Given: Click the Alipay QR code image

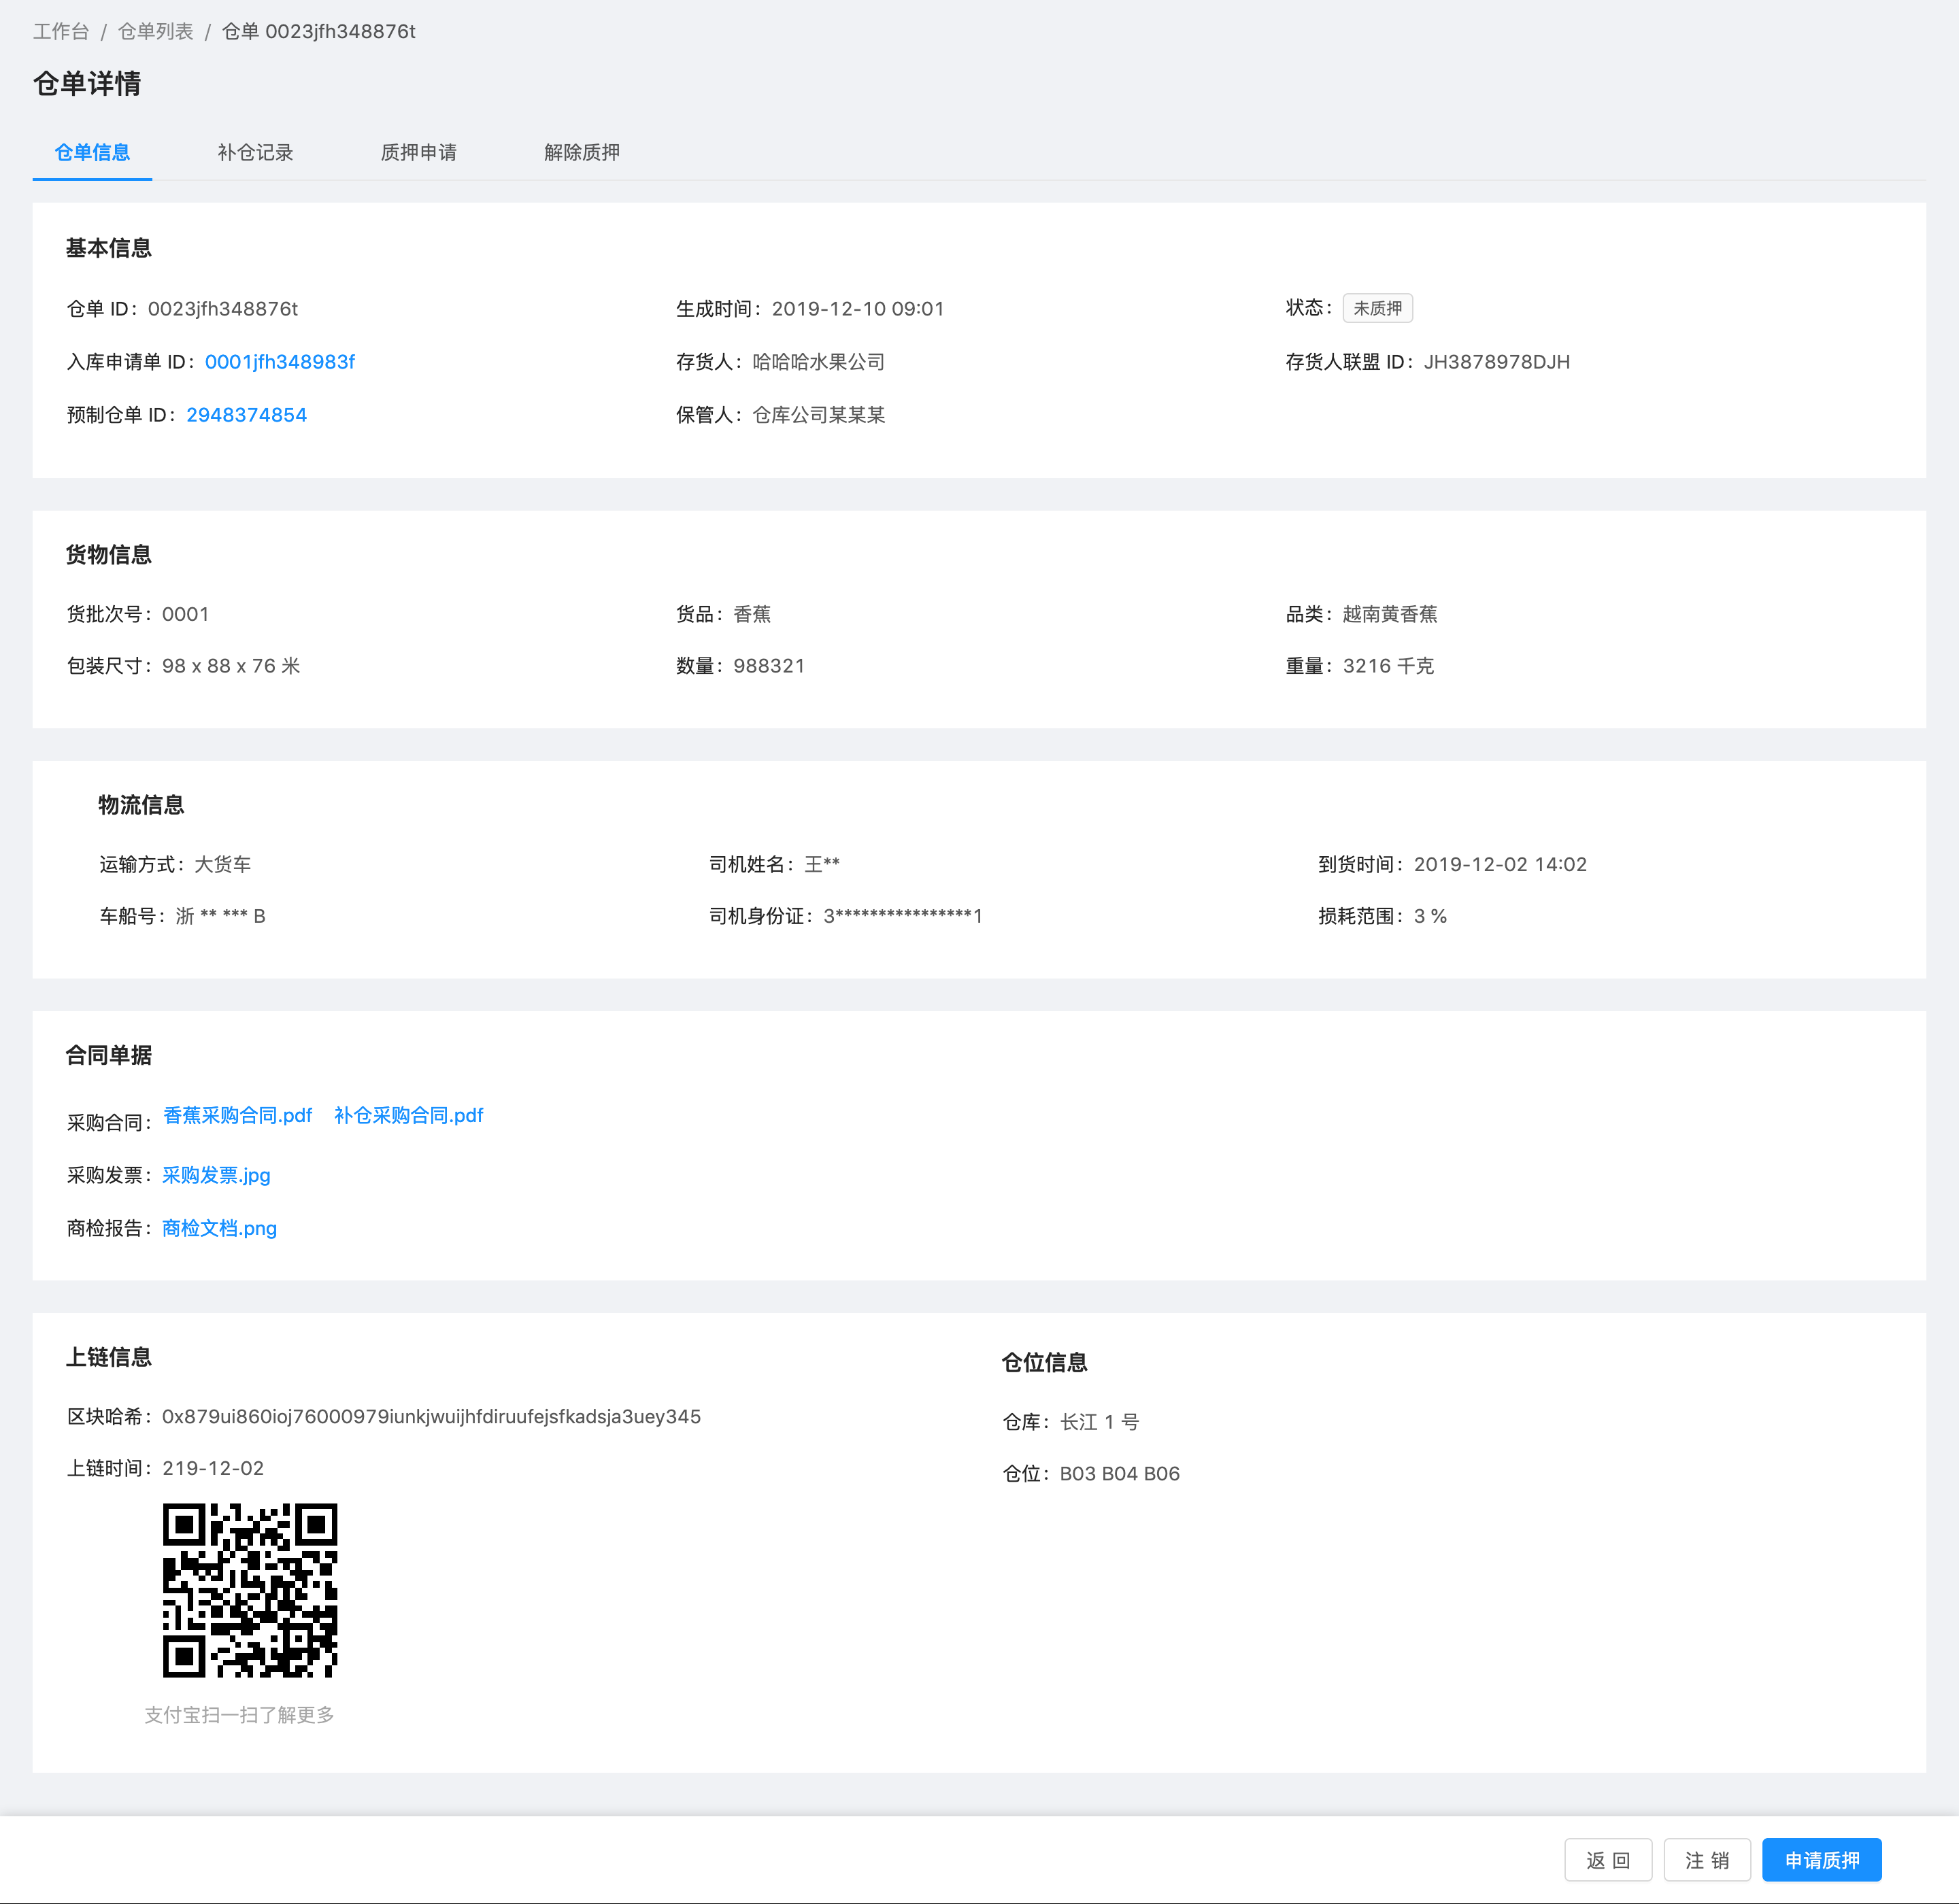Looking at the screenshot, I should click(250, 1590).
